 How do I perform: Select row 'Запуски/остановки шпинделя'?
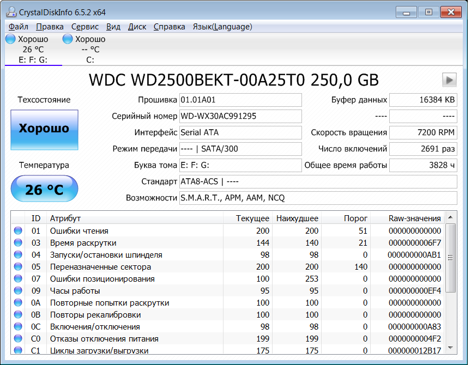(228, 254)
